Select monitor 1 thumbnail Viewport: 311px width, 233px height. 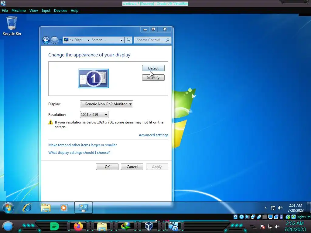pyautogui.click(x=94, y=79)
